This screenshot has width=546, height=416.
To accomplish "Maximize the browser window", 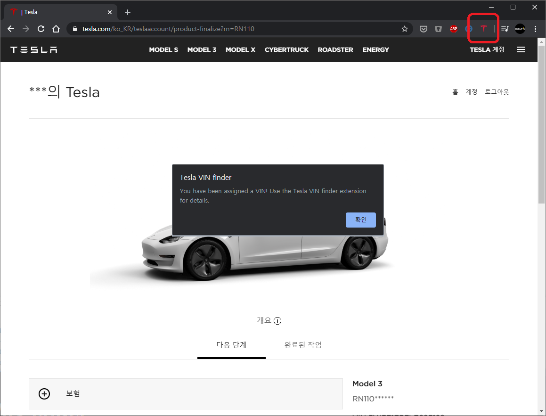I will 513,7.
